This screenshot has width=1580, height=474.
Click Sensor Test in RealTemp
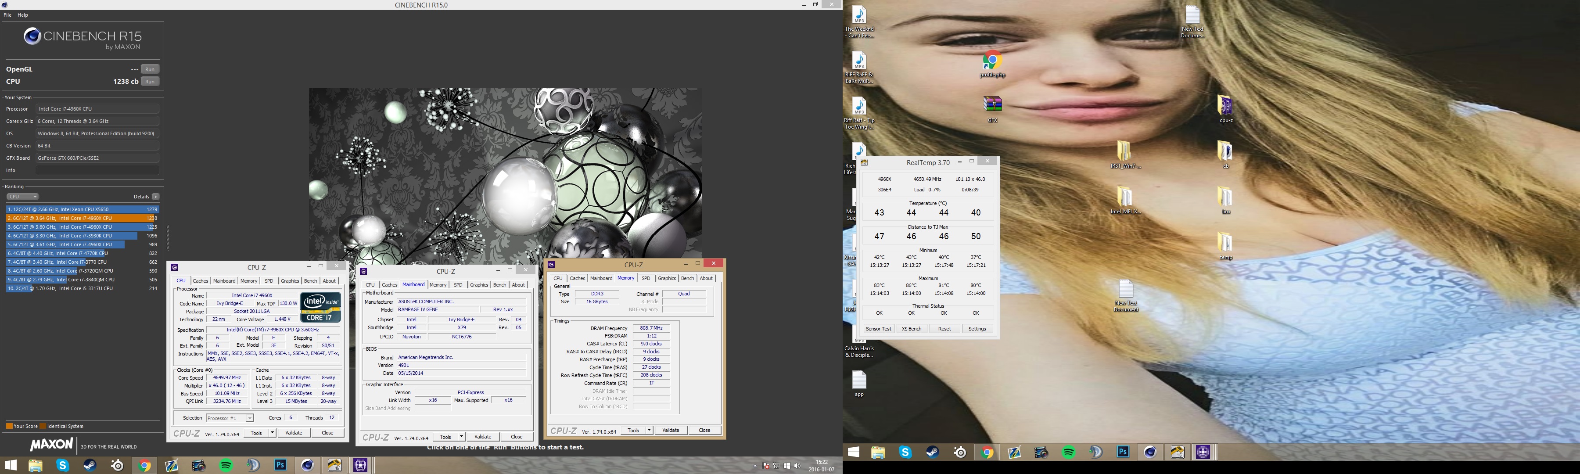(878, 329)
